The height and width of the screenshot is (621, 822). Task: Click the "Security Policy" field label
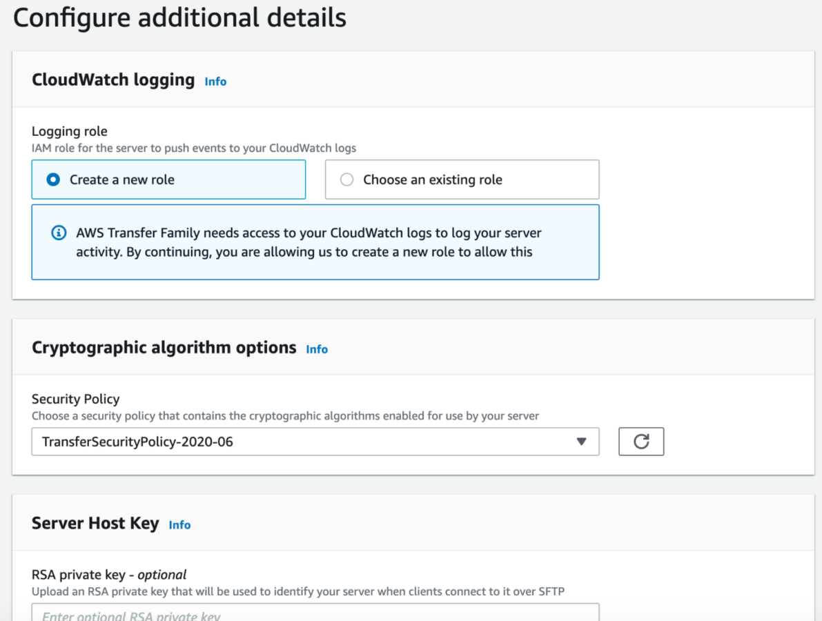tap(76, 399)
